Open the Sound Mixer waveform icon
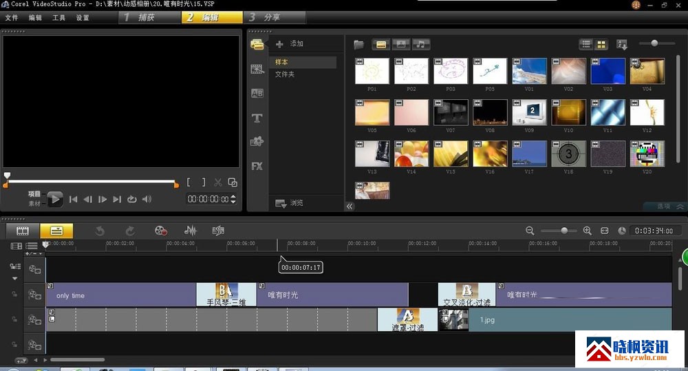Viewport: 688px width, 371px height. pyautogui.click(x=191, y=231)
